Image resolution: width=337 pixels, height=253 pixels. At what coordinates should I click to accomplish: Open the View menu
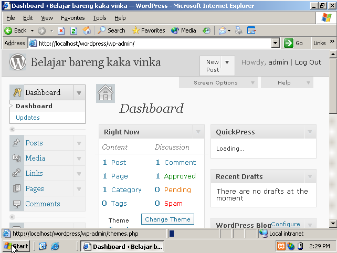[47, 18]
